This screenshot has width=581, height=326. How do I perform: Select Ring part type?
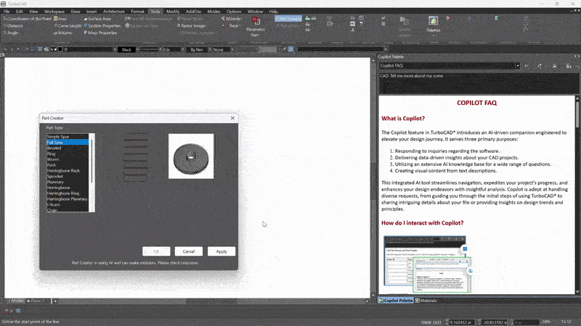click(67, 154)
